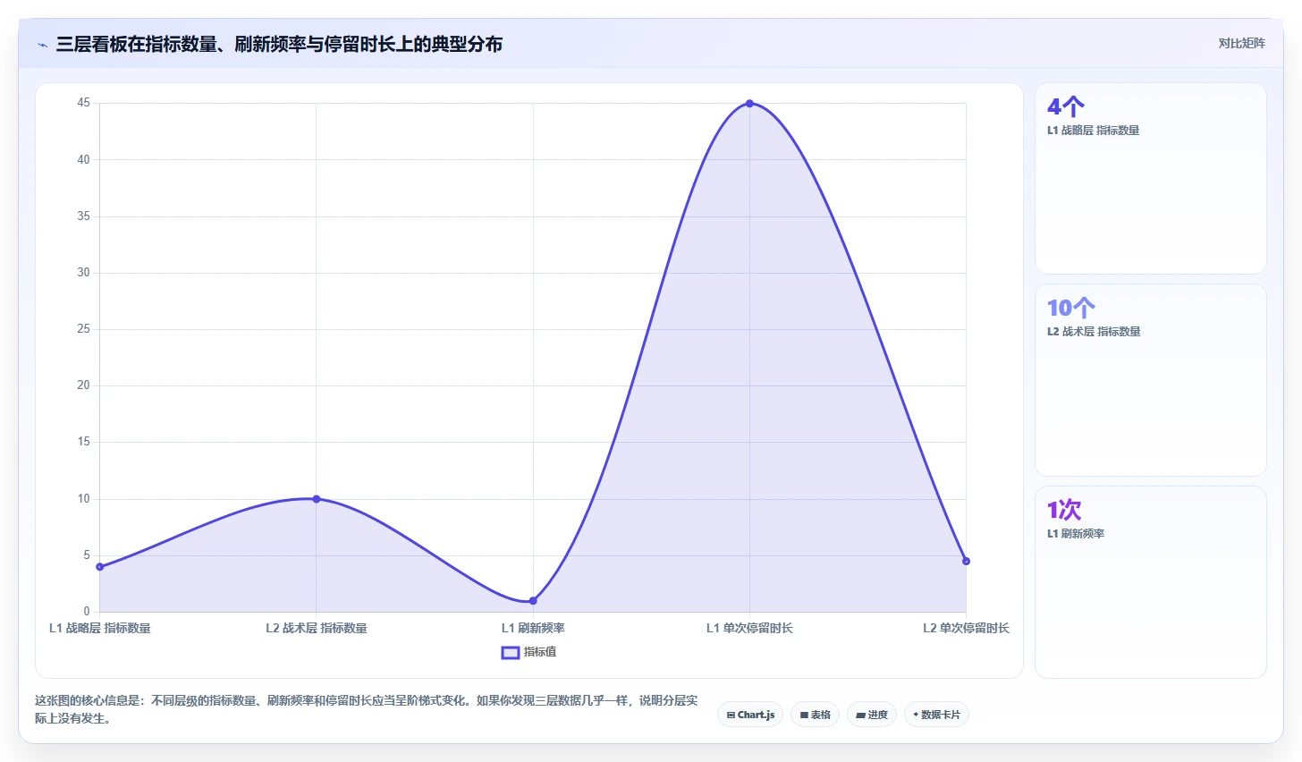Click the L1 刷新频率 card label
Screen dimensions: 1302x762
1076,534
